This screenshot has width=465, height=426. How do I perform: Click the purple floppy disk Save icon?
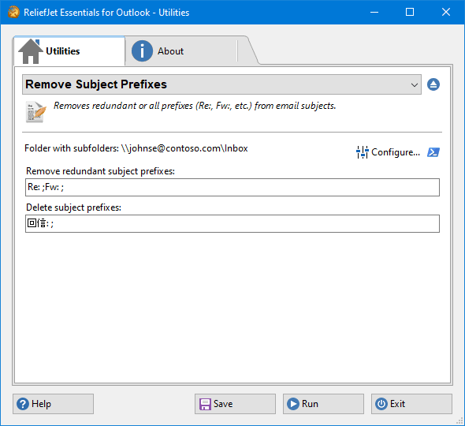[x=205, y=404]
